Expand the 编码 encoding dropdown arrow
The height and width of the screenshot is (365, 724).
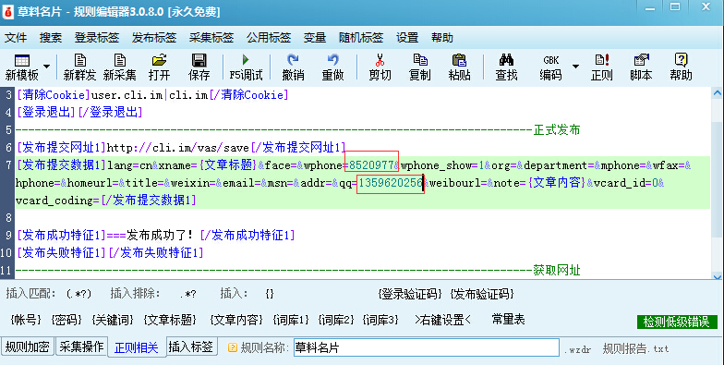point(576,67)
